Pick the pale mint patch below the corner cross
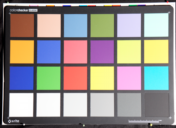Screen dimensions: 176x128 (156, 25)
